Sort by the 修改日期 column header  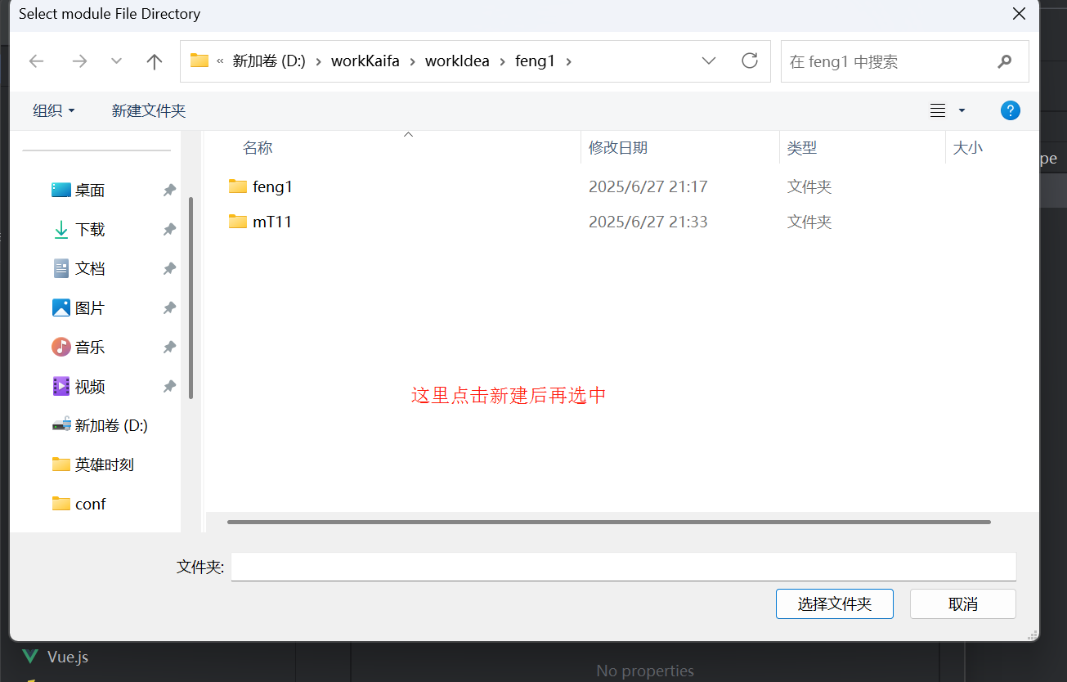click(618, 148)
